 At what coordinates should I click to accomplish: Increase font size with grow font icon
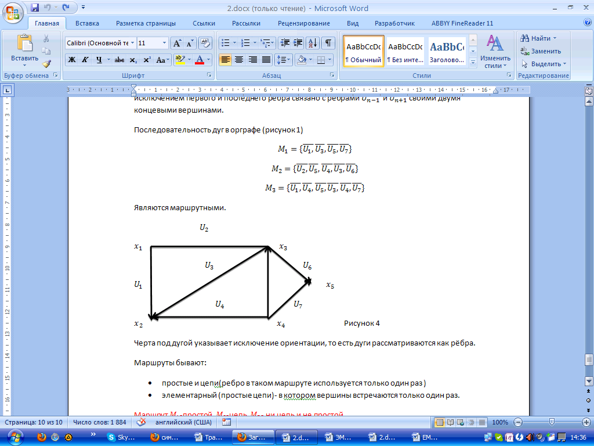(x=176, y=43)
